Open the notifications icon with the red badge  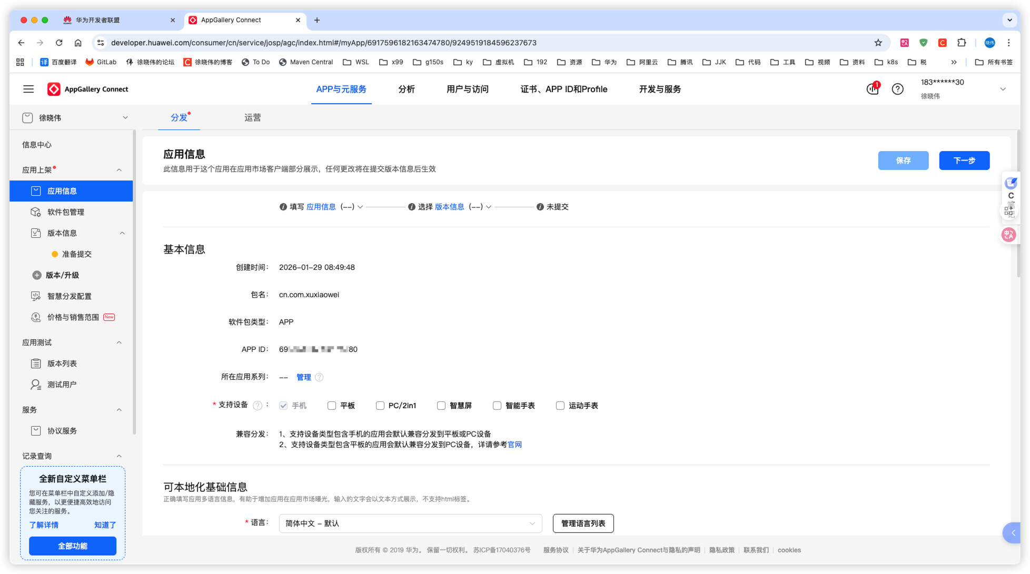(873, 89)
